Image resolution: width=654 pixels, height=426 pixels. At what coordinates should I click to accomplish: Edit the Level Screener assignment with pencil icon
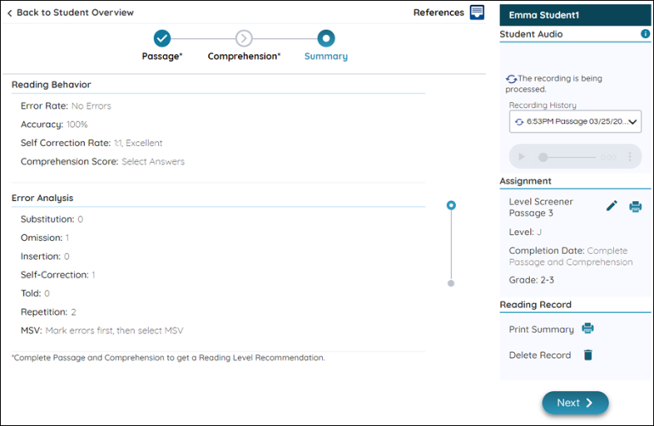point(612,206)
